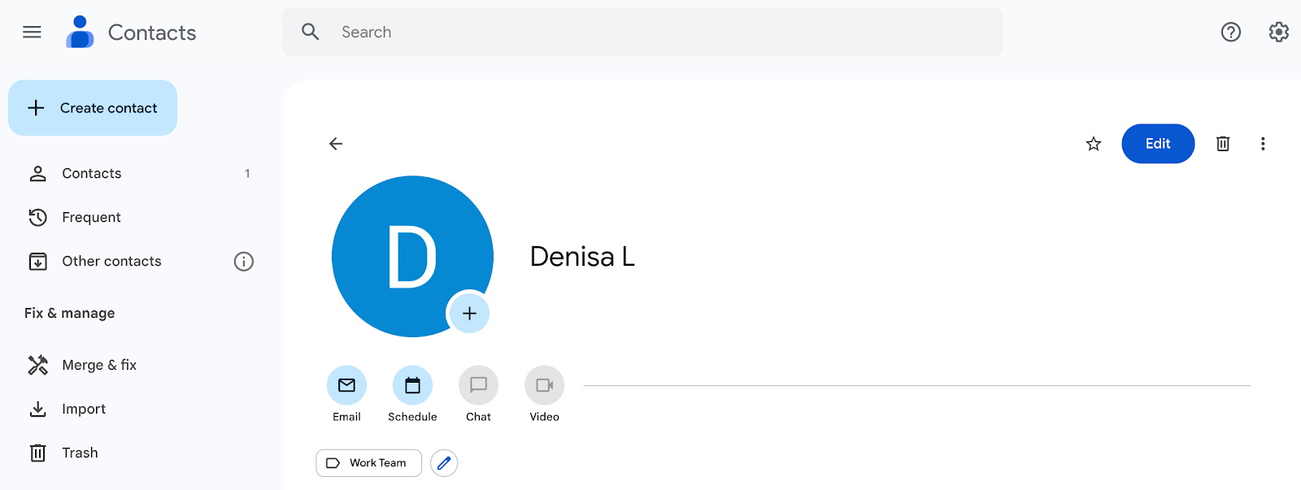Add a photo with the plus badge
Screen dimensions: 1301x490
(469, 313)
